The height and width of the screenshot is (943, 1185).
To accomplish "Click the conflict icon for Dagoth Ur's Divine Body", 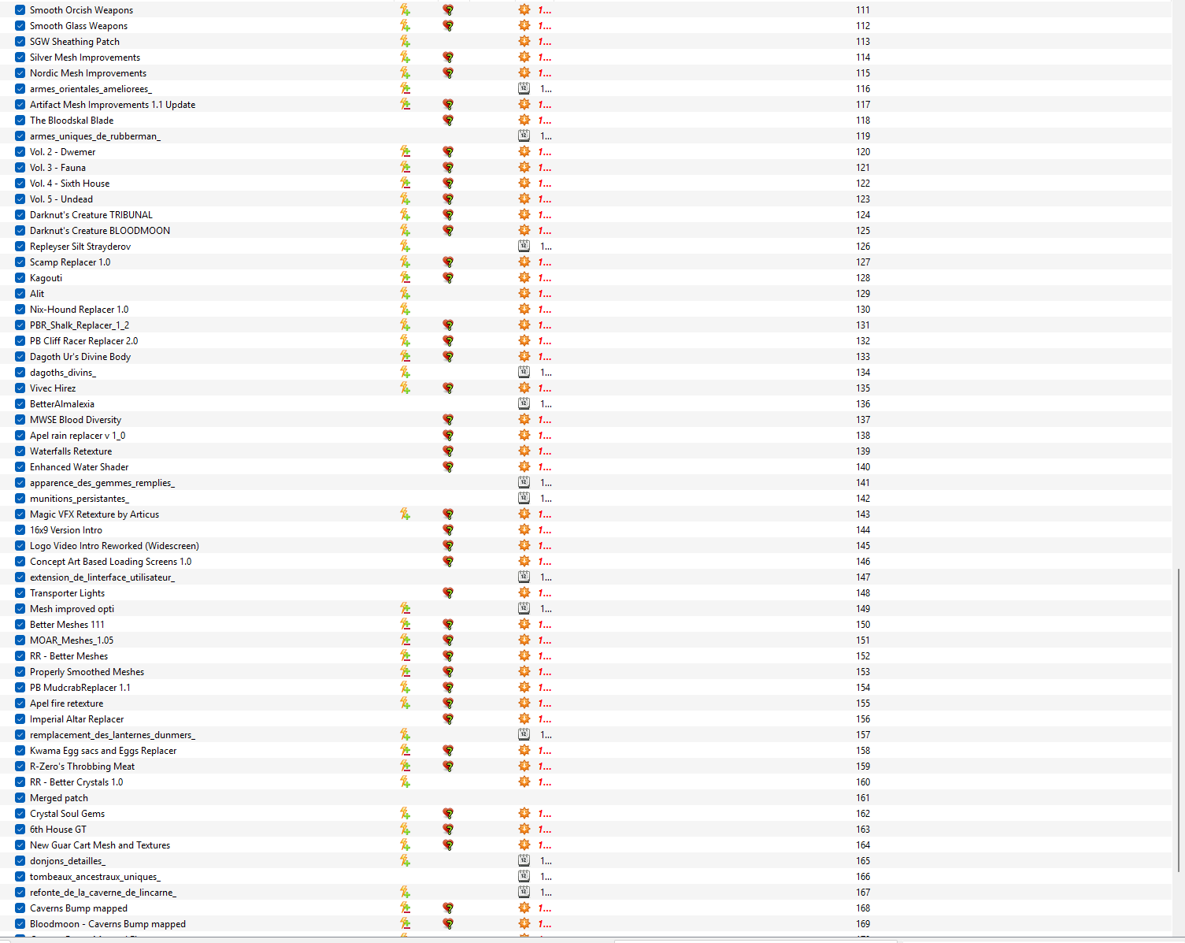I will coord(405,357).
